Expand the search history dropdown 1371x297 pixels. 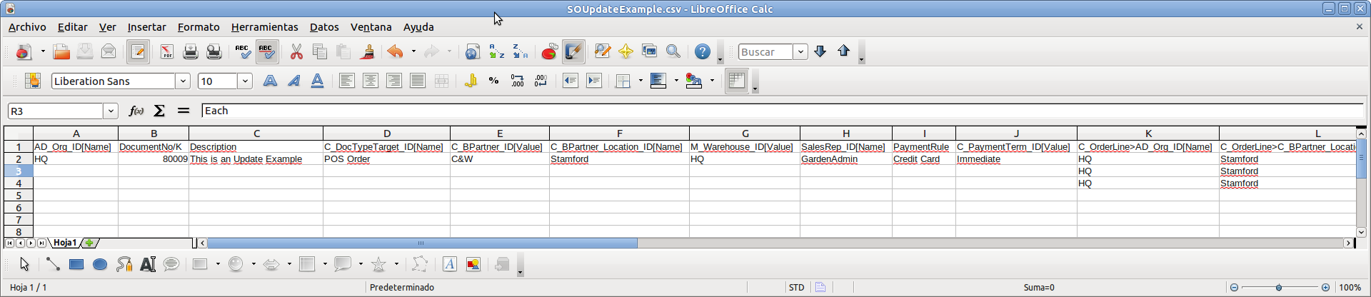[x=800, y=51]
